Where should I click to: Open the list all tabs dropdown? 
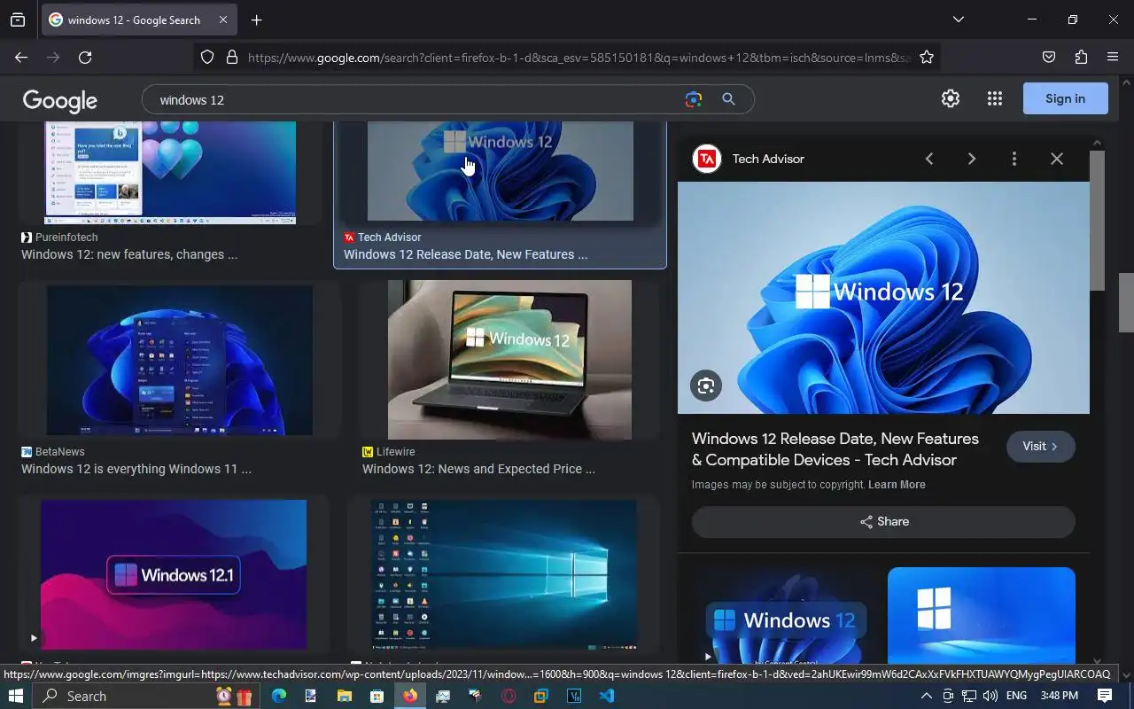pos(958,19)
